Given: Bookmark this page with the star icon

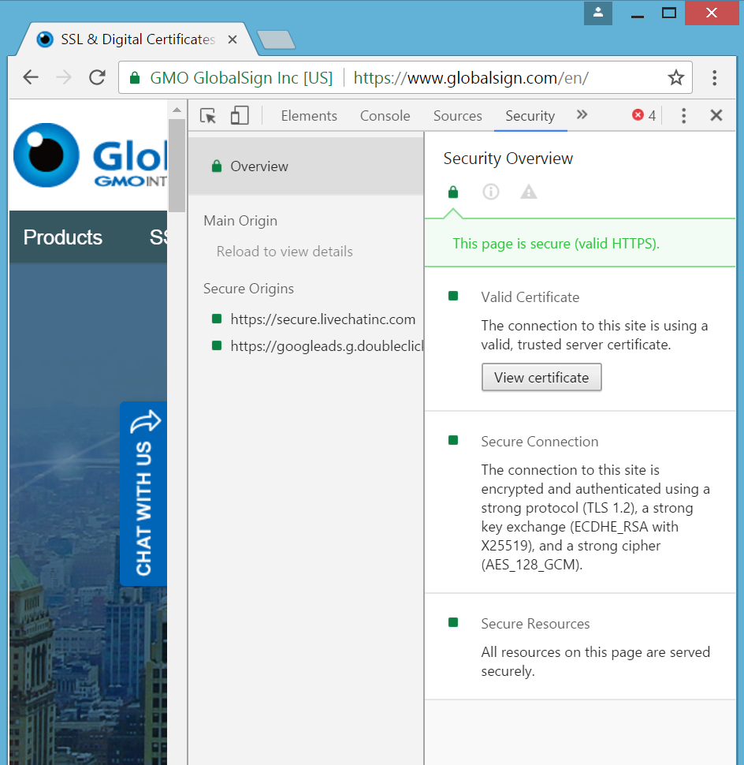Looking at the screenshot, I should click(x=675, y=77).
